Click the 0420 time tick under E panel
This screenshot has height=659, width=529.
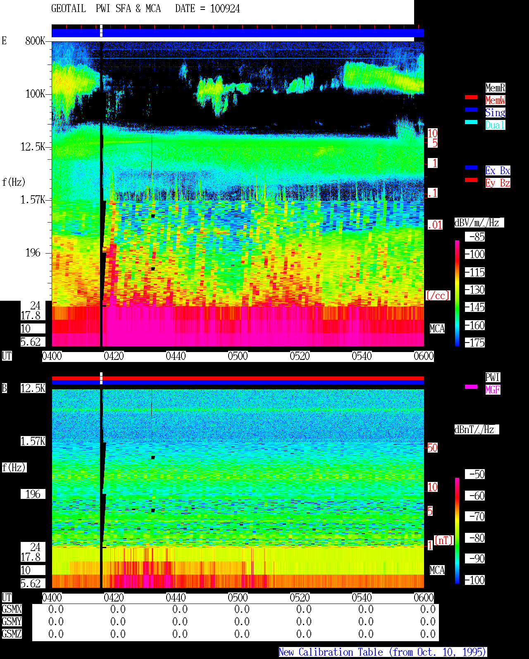pos(114,356)
